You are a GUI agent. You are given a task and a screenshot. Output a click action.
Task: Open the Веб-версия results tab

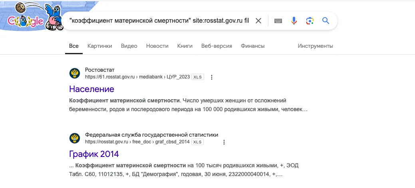coord(216,46)
